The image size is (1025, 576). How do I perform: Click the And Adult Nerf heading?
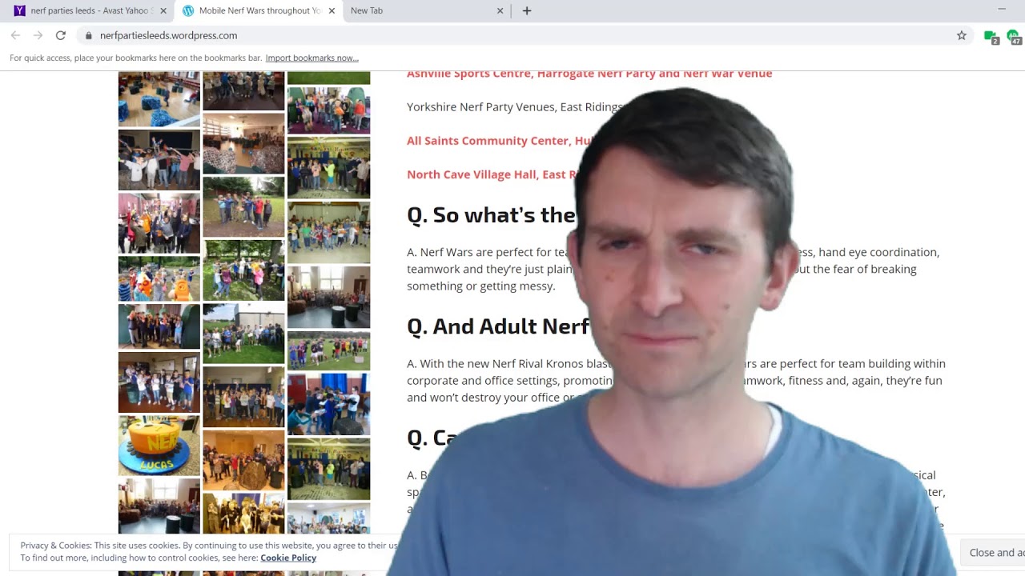pos(498,326)
